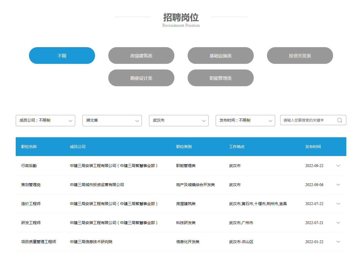Click 中建三局信息技术研究院 company cell

click(x=91, y=242)
